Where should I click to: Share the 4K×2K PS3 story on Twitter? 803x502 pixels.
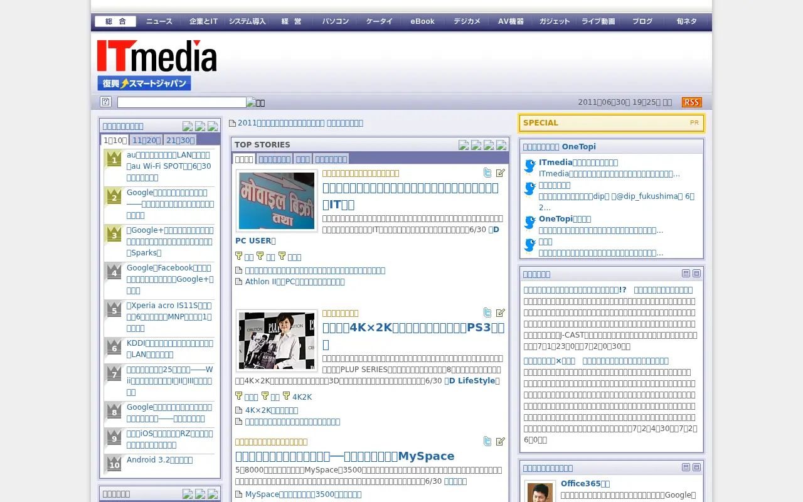tap(487, 312)
